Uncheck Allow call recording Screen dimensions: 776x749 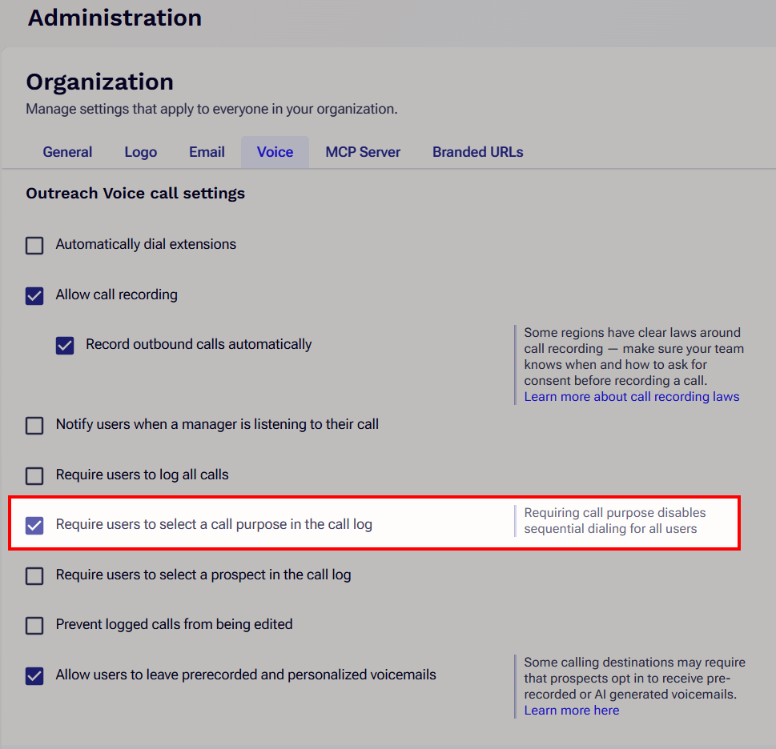(34, 295)
